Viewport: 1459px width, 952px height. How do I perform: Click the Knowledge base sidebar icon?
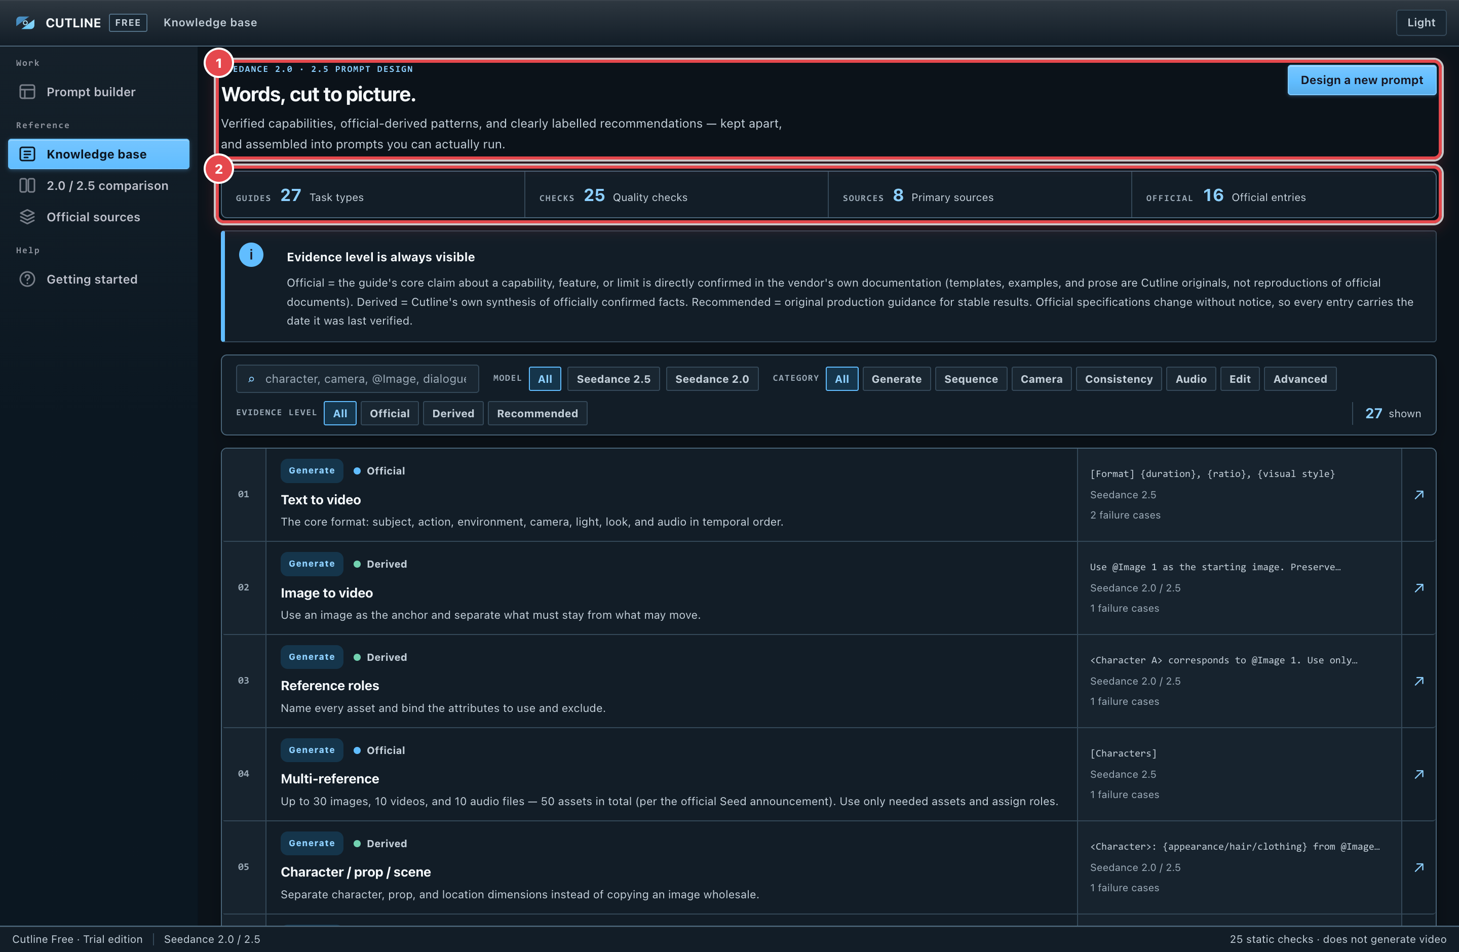[27, 154]
